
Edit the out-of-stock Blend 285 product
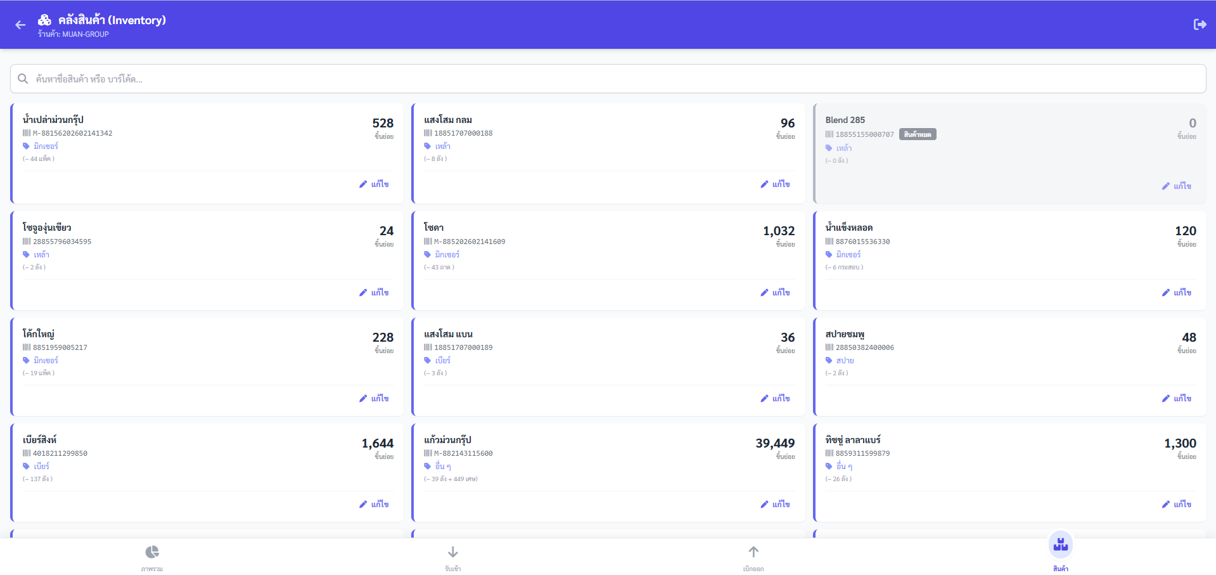point(1177,186)
